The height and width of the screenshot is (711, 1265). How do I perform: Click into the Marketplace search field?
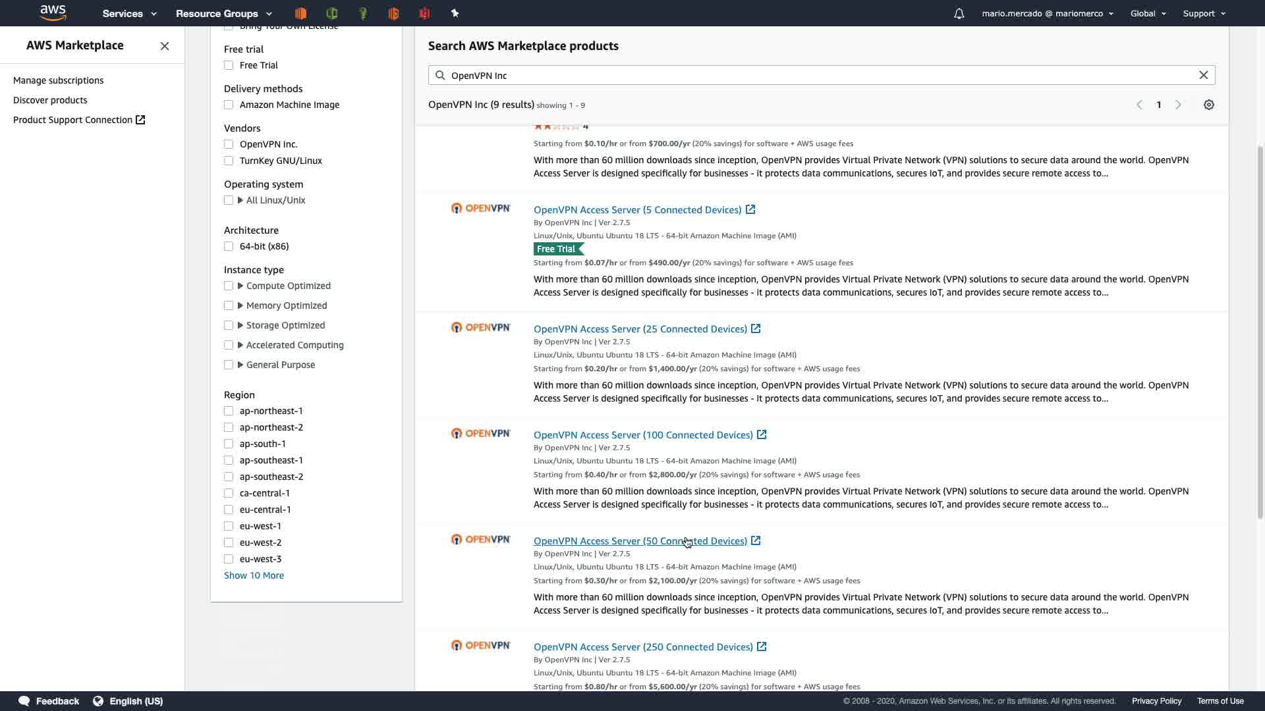click(x=817, y=75)
